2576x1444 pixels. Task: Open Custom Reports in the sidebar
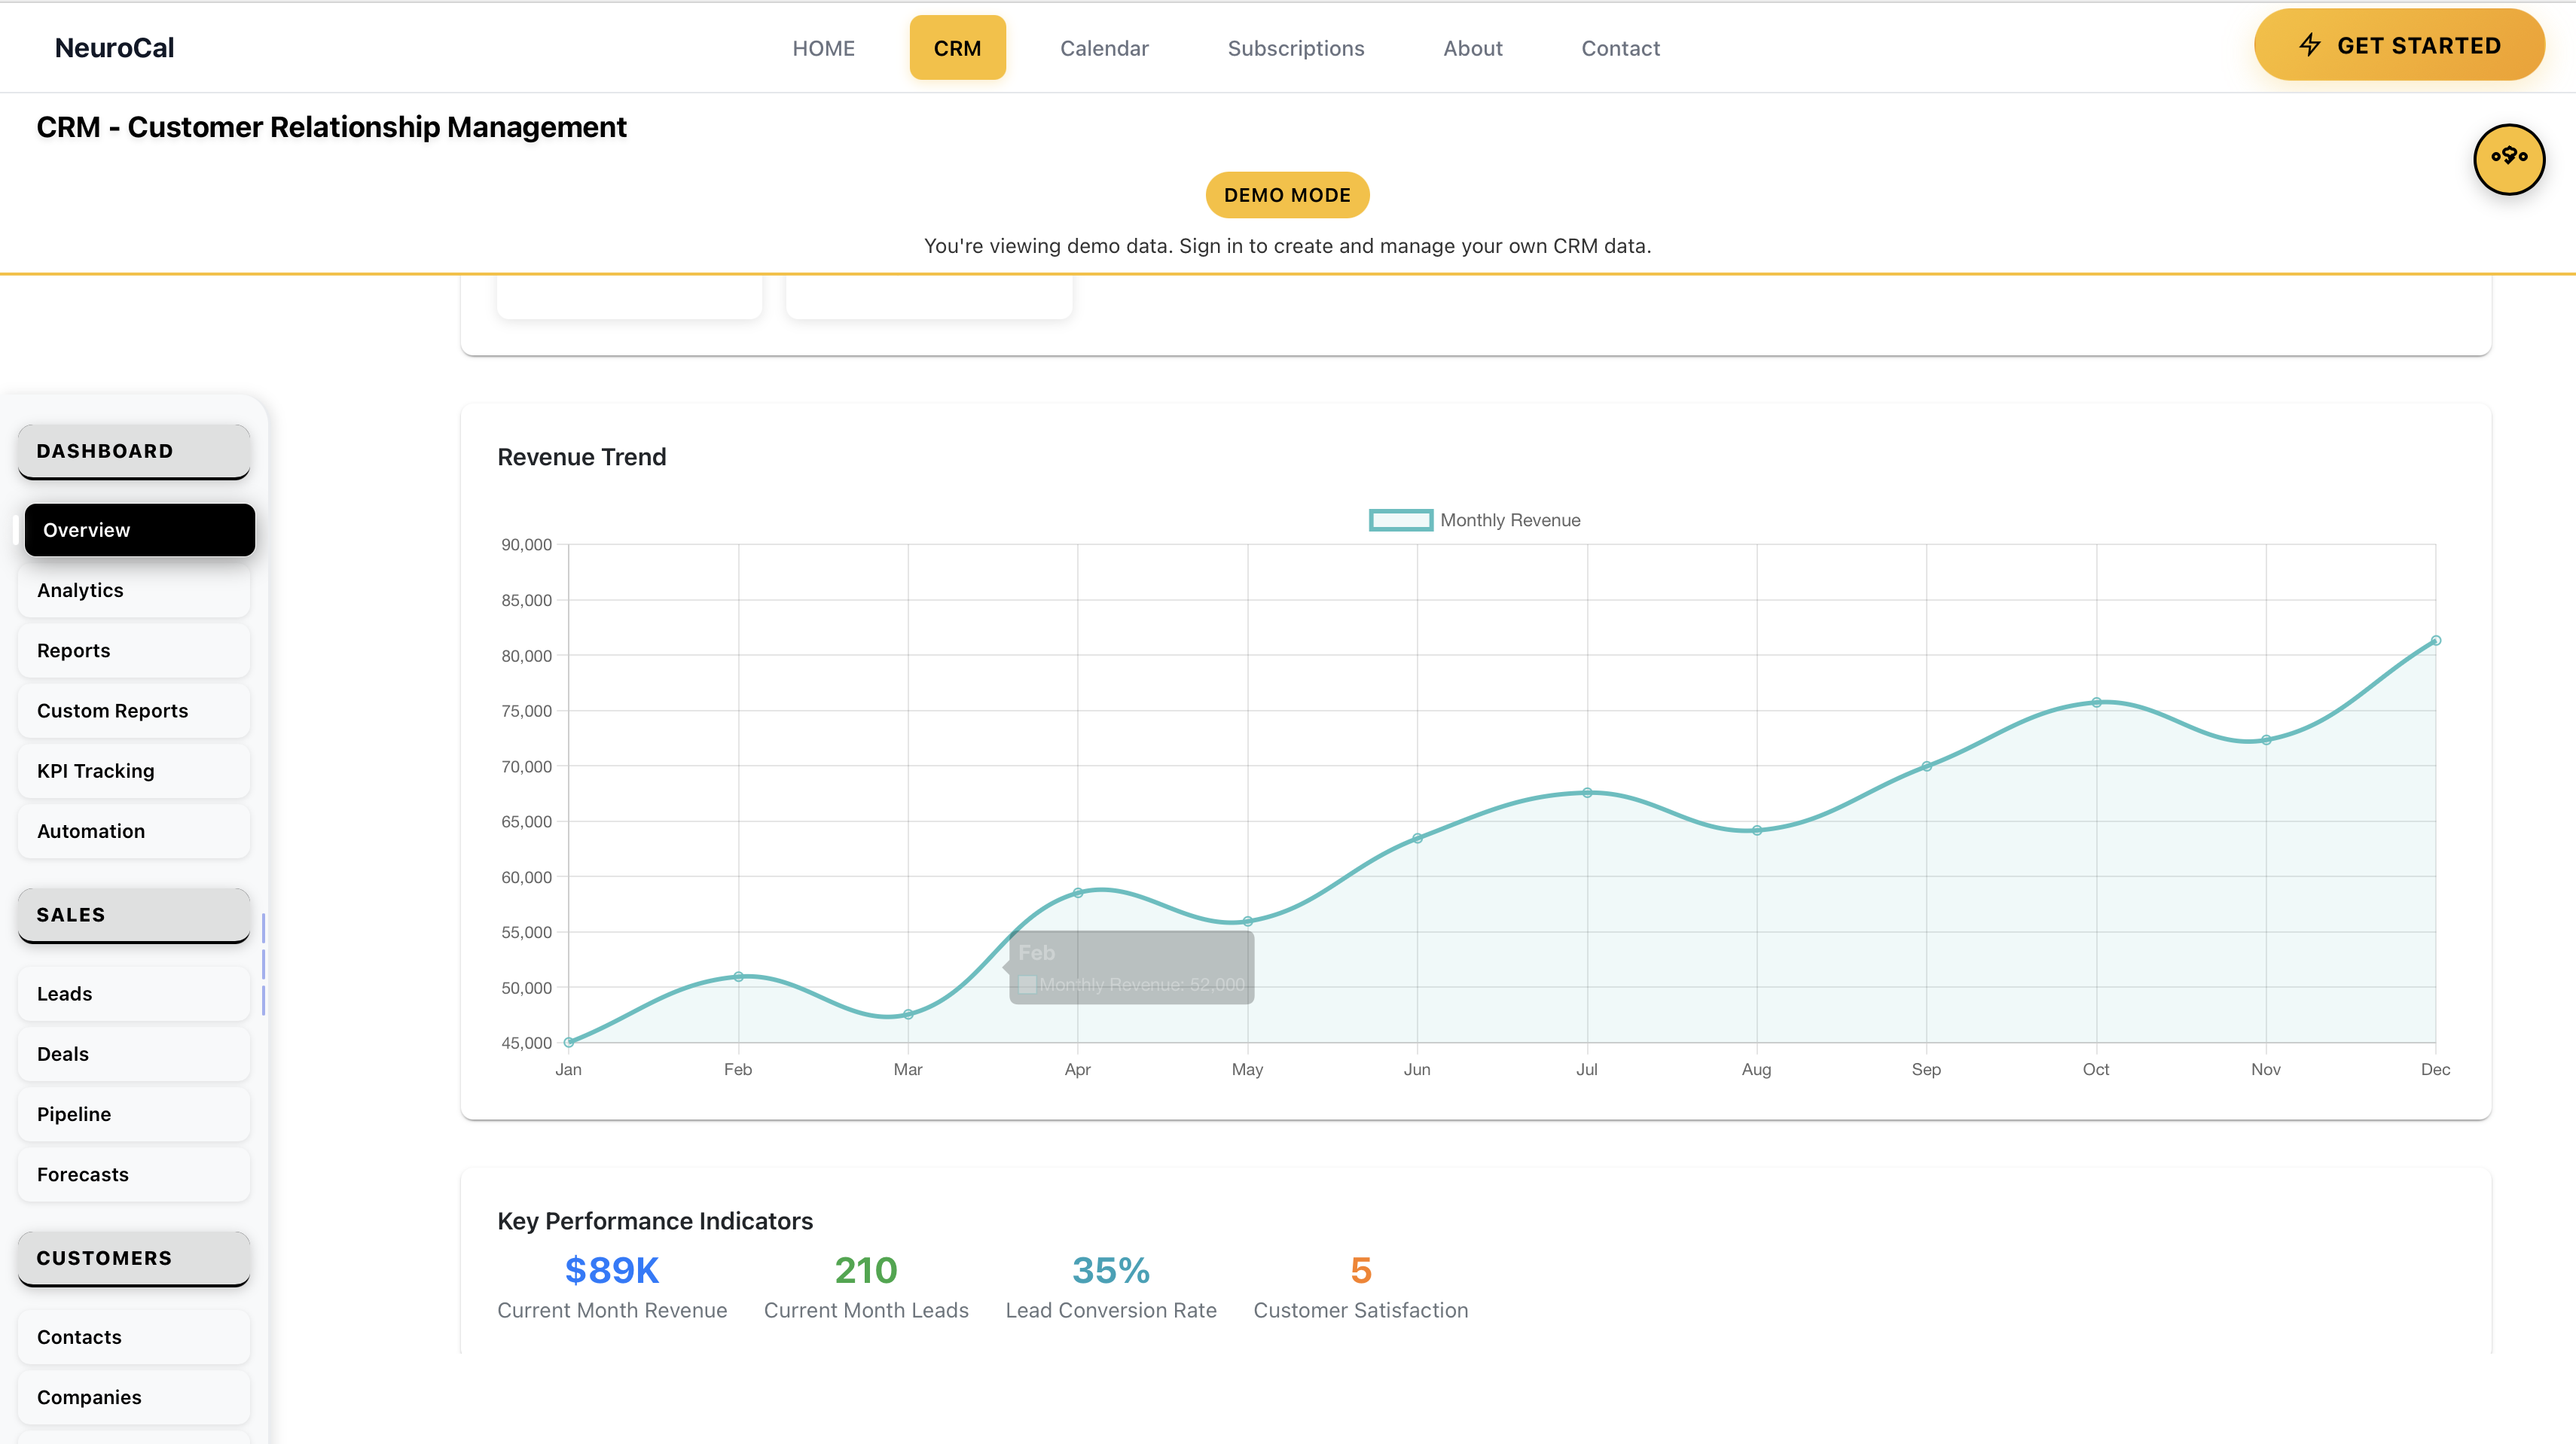coord(134,711)
